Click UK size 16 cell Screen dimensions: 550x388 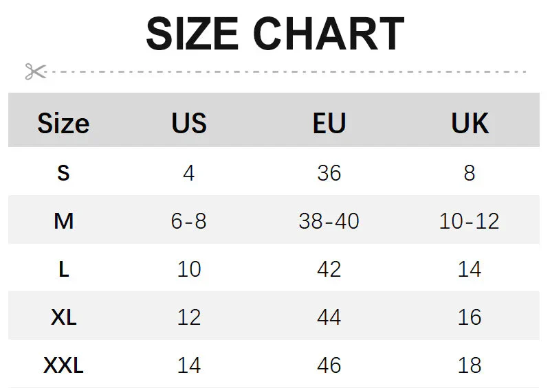pyautogui.click(x=470, y=317)
